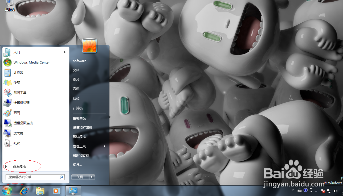Open the Action Center flag icon
The height and width of the screenshot is (196, 343).
(323, 191)
